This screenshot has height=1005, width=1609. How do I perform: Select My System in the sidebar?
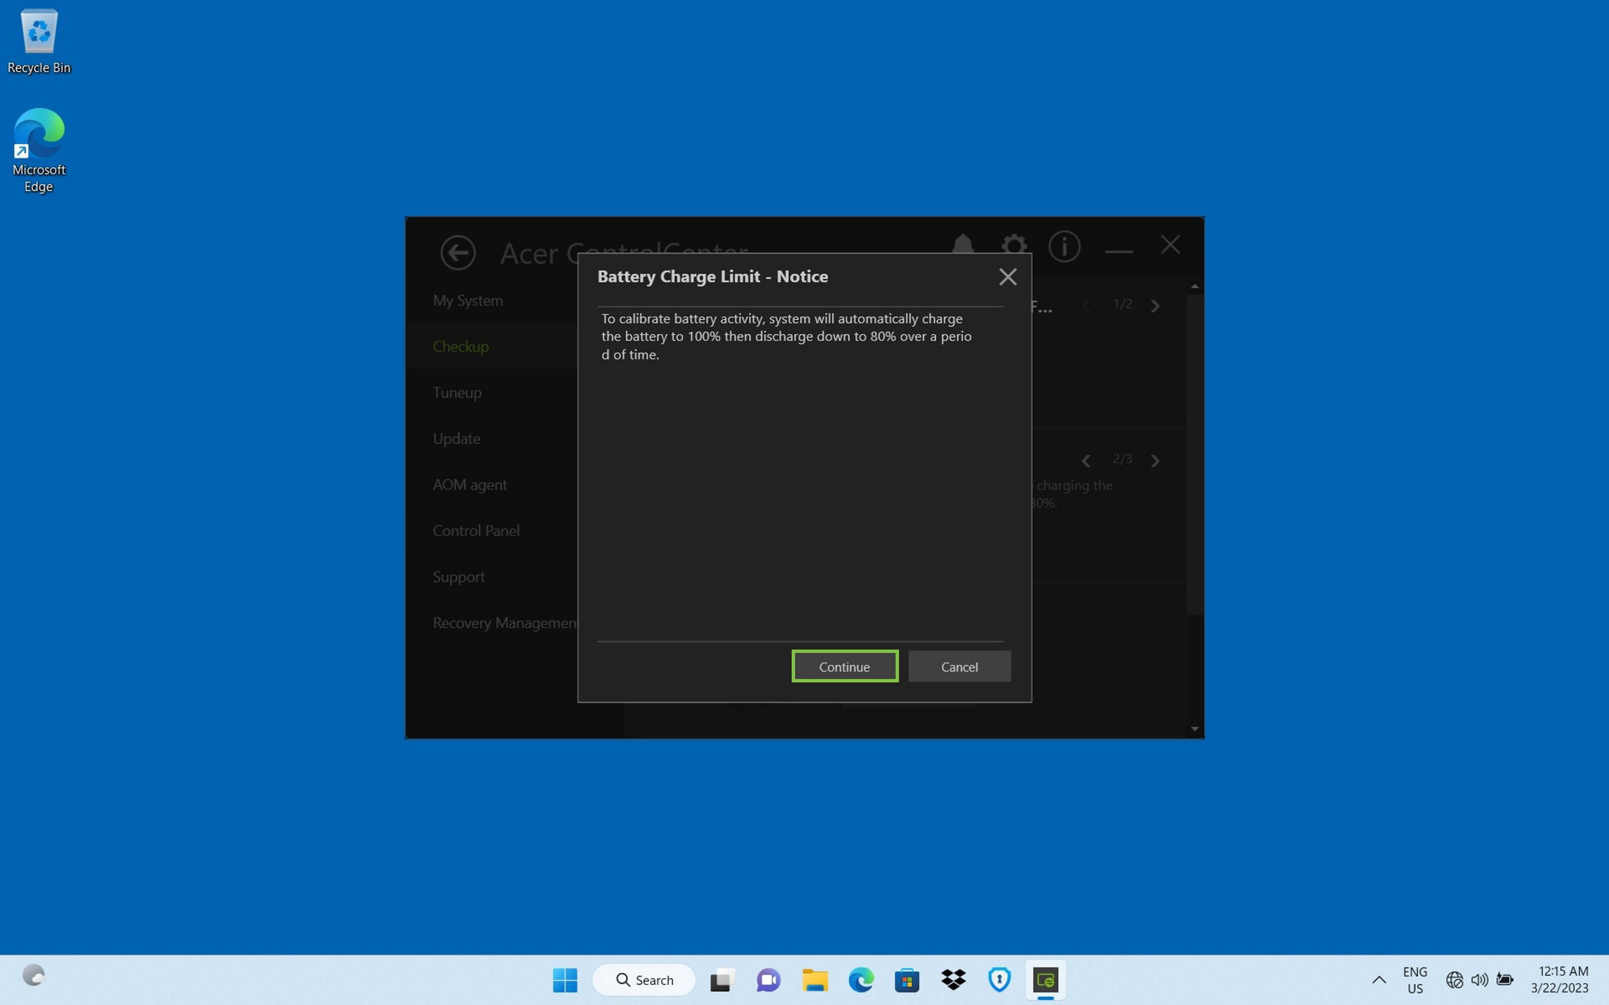point(467,300)
